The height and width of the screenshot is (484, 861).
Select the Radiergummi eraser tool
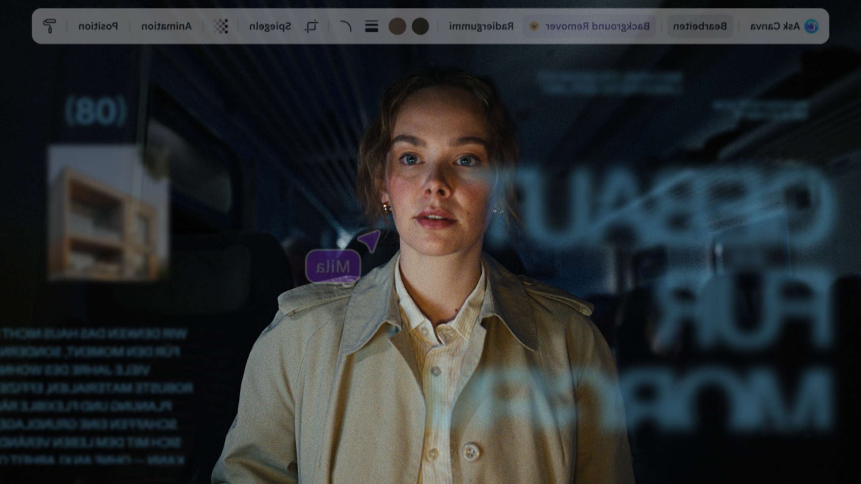pos(481,26)
